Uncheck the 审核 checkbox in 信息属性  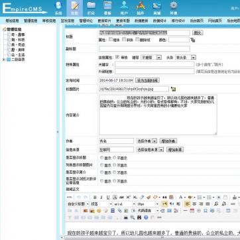[x=117, y=57]
